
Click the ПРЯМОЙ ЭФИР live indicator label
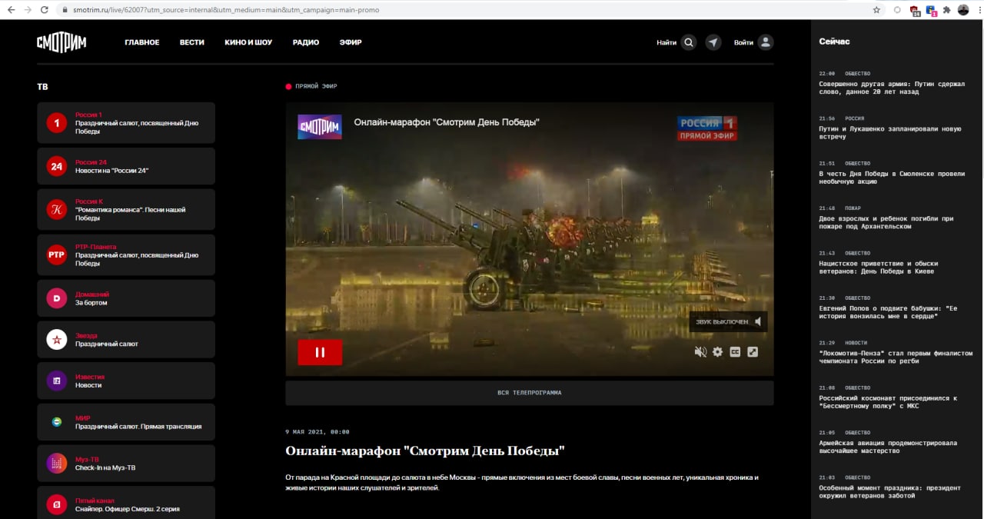[316, 86]
